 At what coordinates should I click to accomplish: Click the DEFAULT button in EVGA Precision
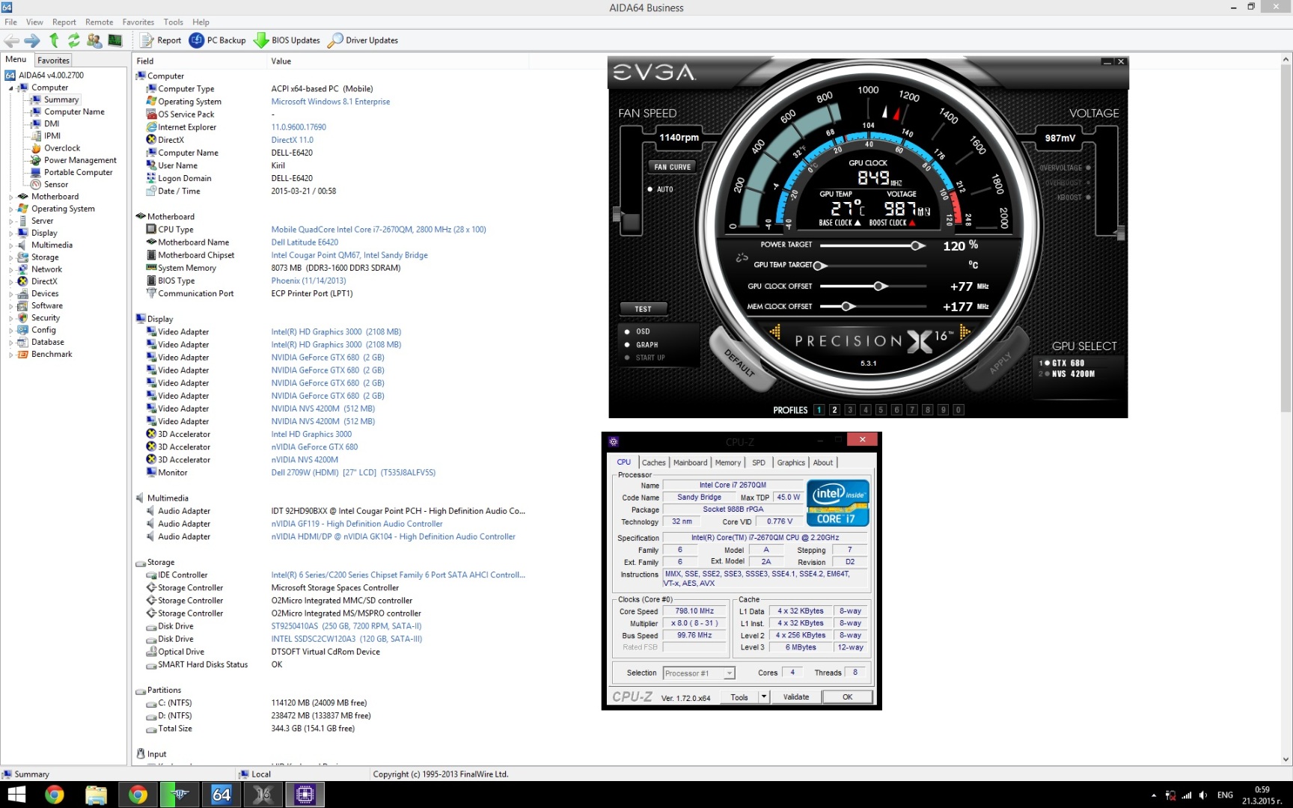click(740, 362)
